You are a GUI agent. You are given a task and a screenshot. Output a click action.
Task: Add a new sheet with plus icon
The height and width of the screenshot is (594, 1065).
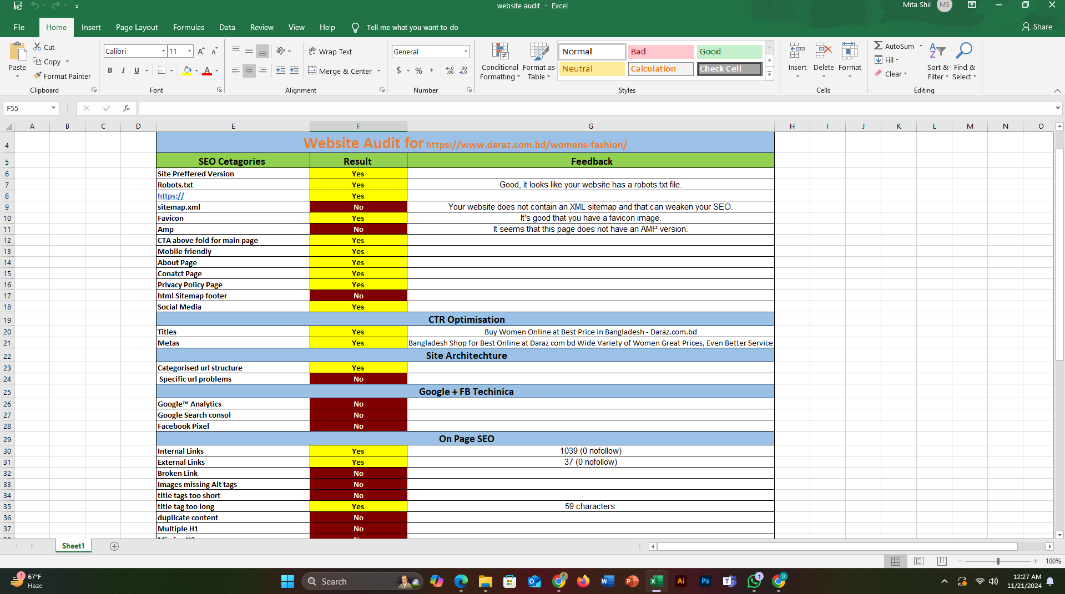(114, 546)
